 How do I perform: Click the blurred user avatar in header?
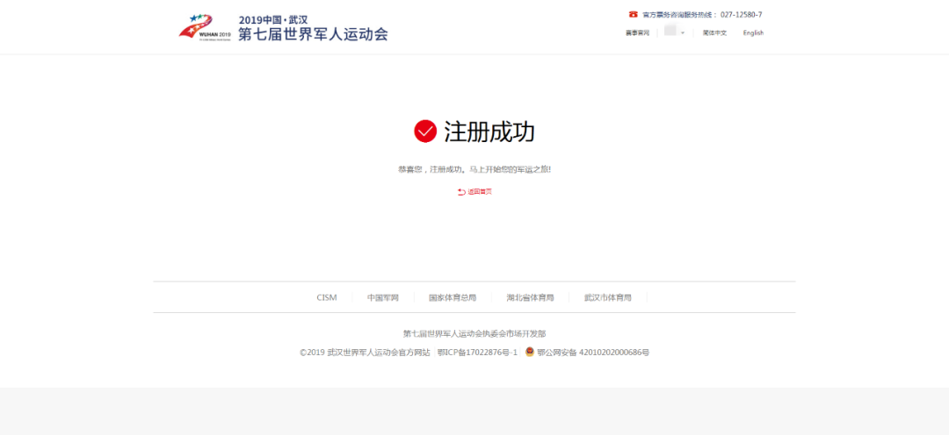click(x=670, y=32)
